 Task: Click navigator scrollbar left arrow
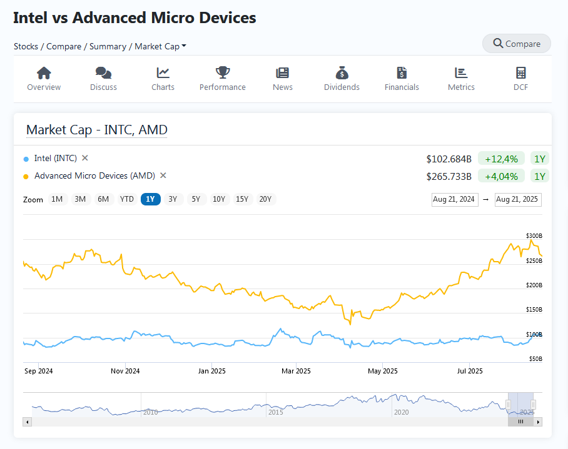click(27, 422)
